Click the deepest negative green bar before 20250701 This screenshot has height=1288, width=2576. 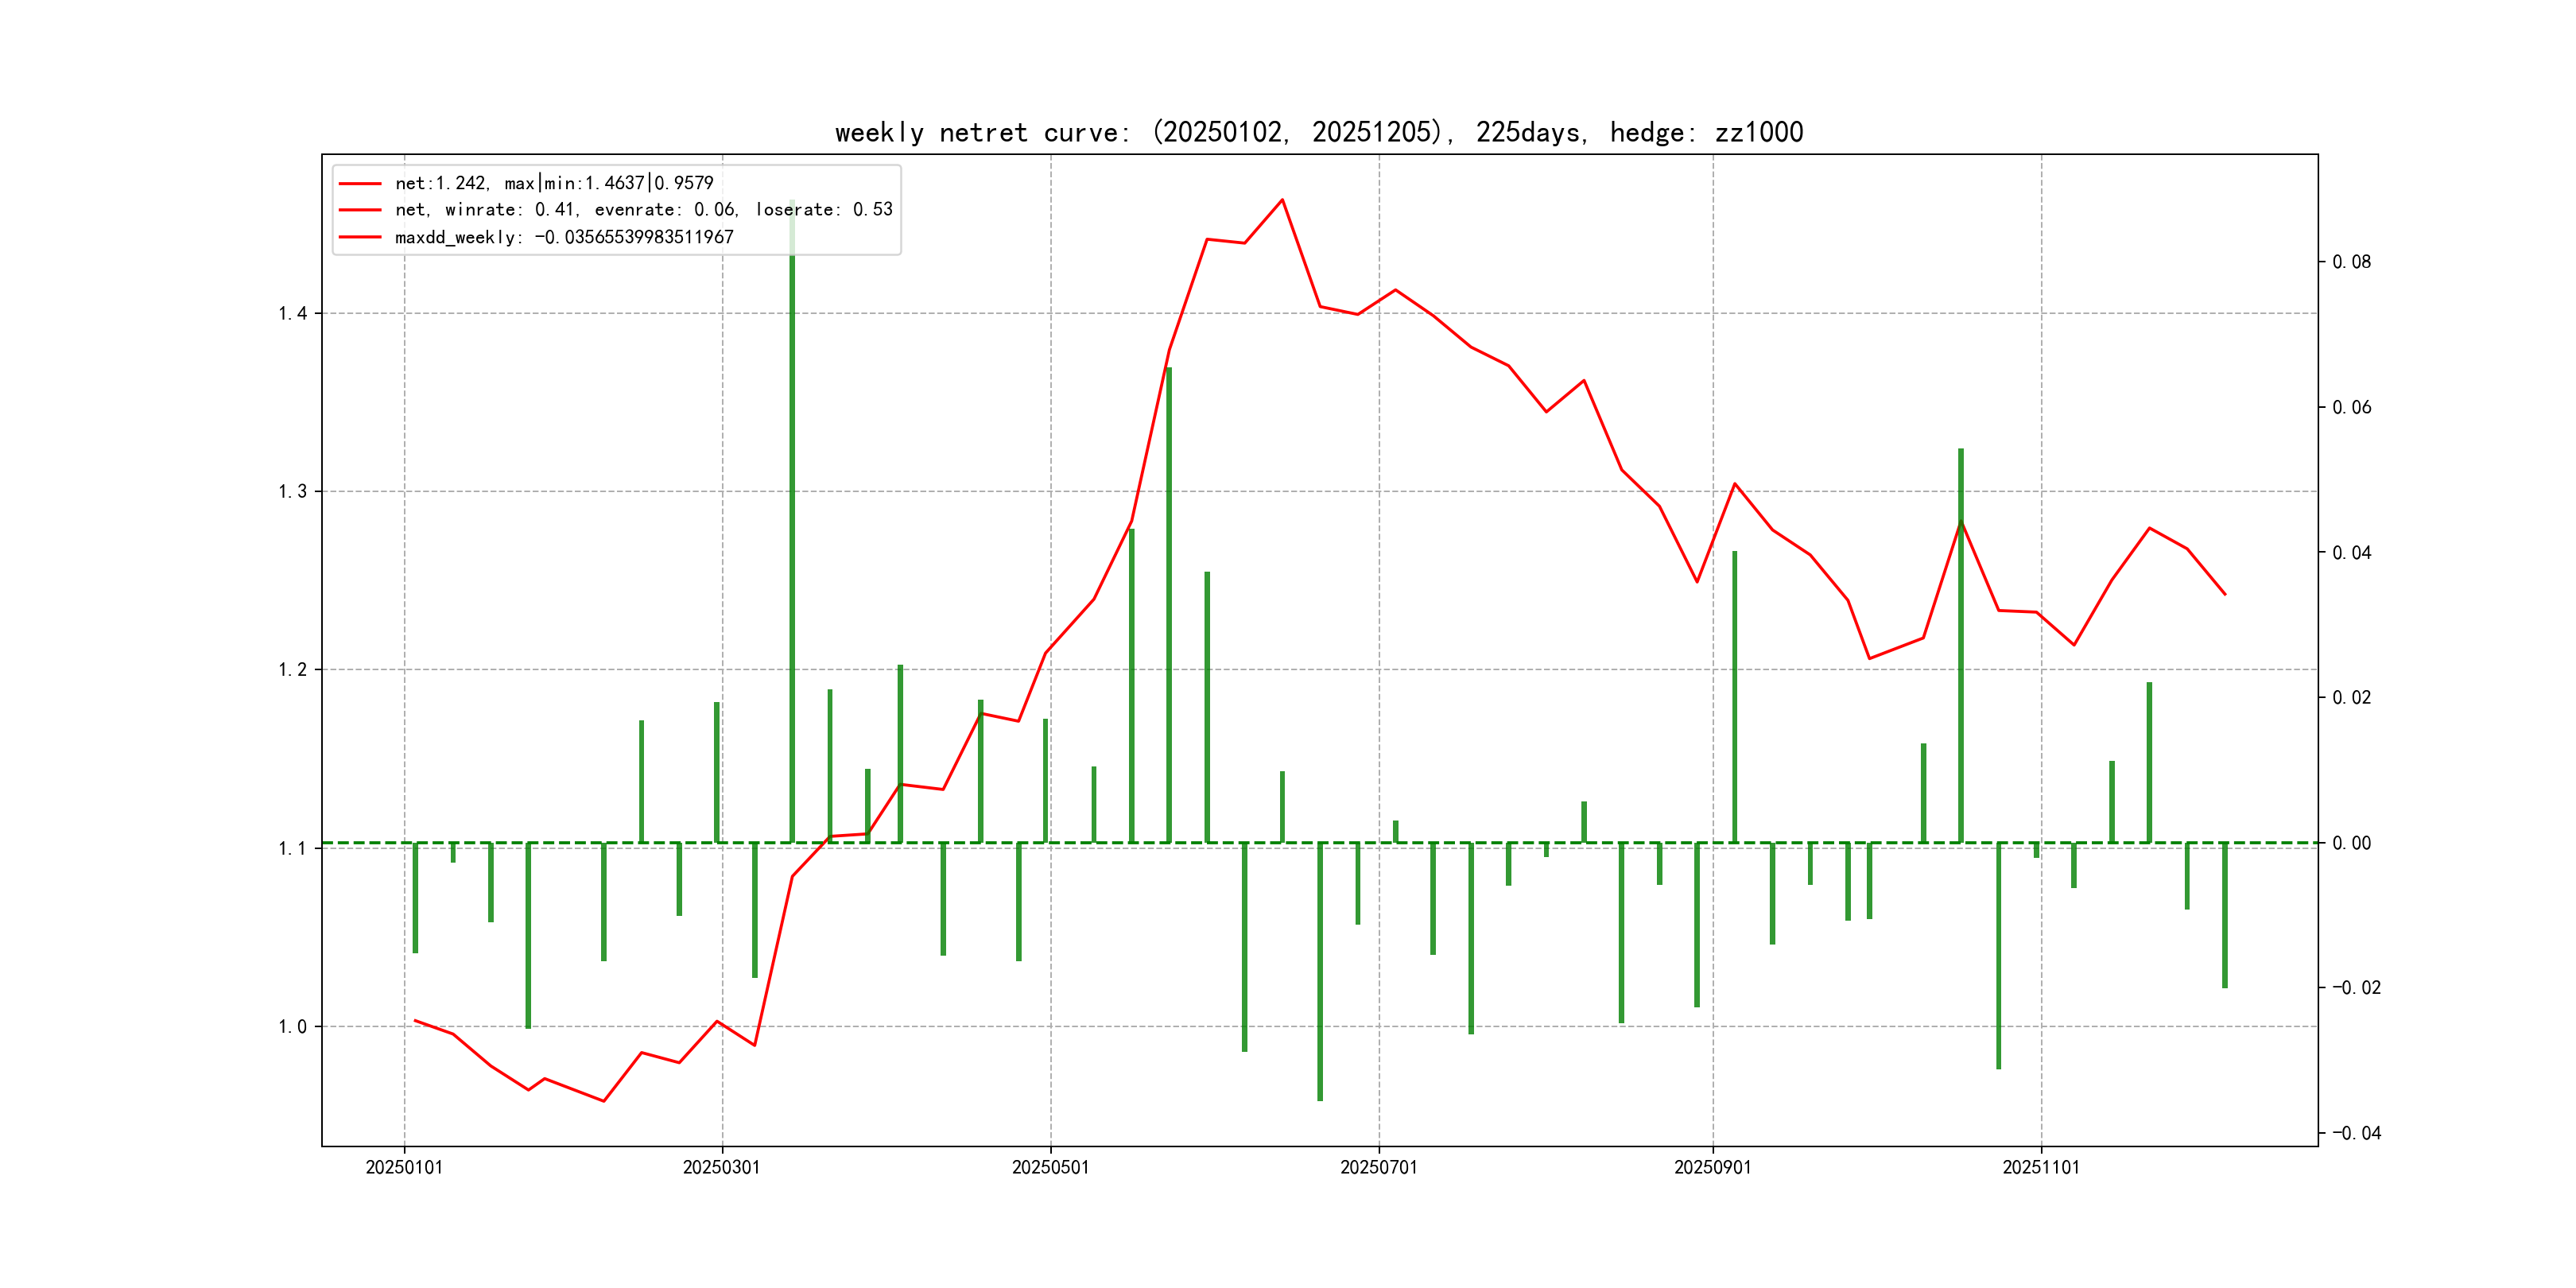[1320, 970]
